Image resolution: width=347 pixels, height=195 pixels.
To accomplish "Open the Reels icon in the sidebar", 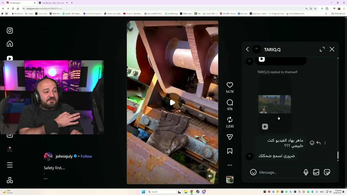I will (x=10, y=58).
